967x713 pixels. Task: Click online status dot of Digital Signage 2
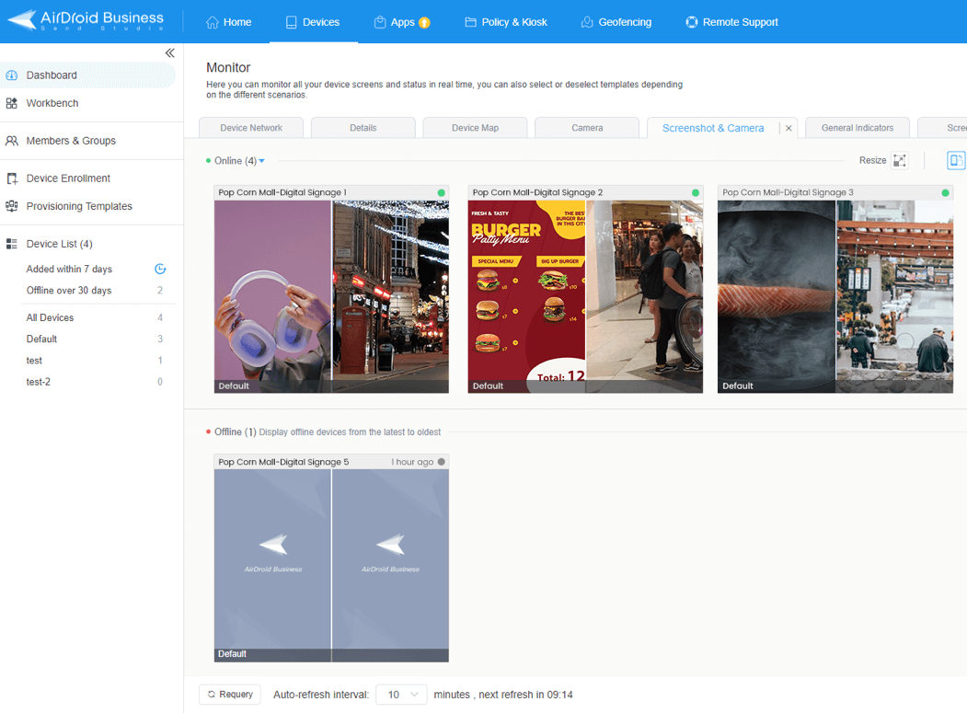coord(696,192)
